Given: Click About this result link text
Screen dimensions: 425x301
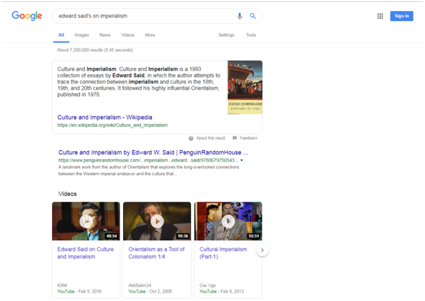Looking at the screenshot, I should [211, 139].
